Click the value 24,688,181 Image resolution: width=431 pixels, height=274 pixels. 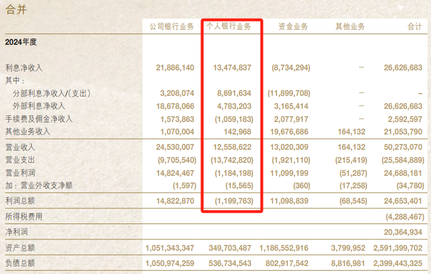pos(403,173)
